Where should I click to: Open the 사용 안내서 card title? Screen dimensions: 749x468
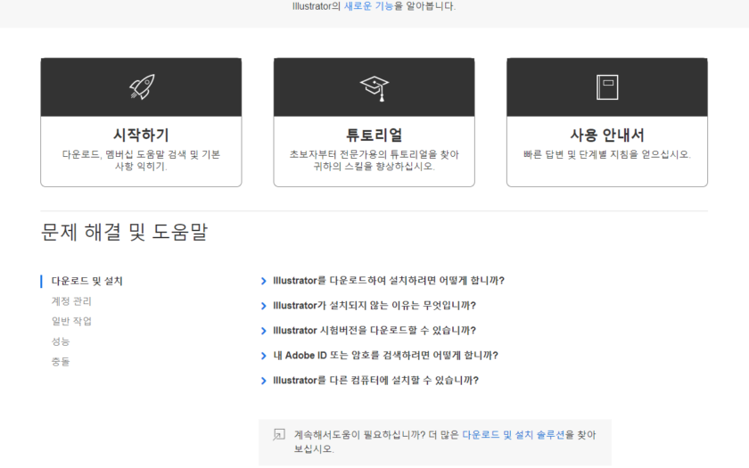606,135
